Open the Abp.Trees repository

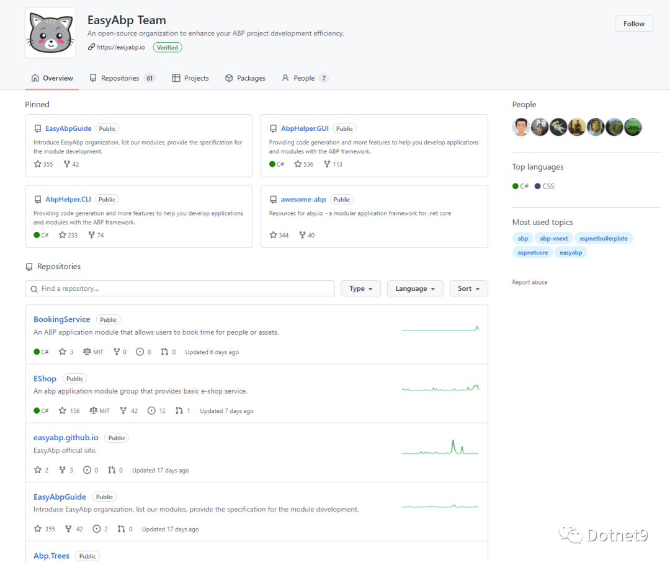pyautogui.click(x=51, y=556)
